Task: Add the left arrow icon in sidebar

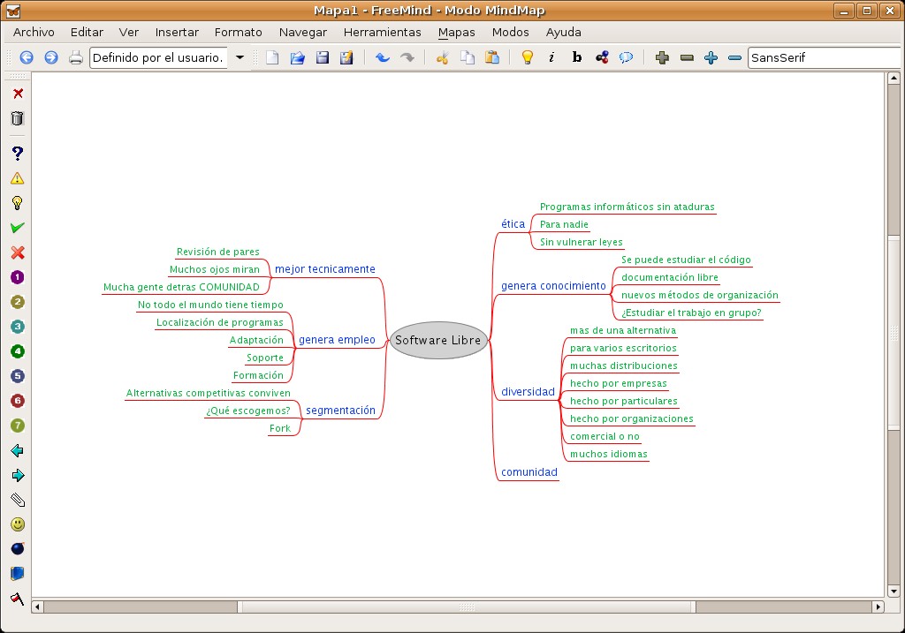Action: 18,450
